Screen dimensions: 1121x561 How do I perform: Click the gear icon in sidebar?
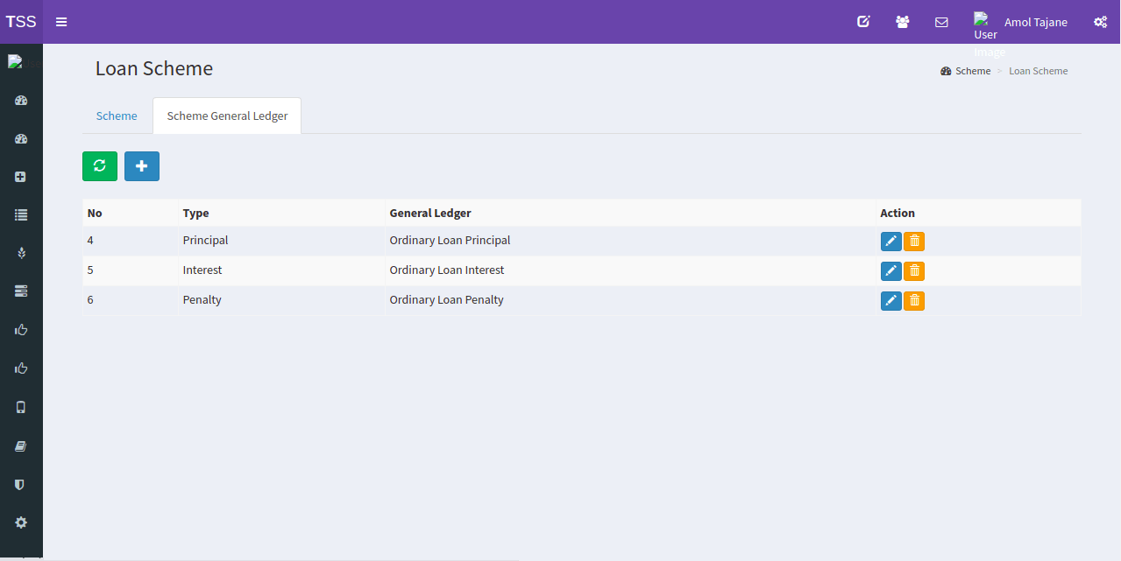pyautogui.click(x=21, y=522)
